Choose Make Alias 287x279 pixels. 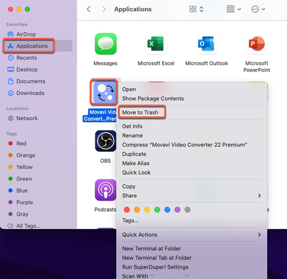[136, 163]
